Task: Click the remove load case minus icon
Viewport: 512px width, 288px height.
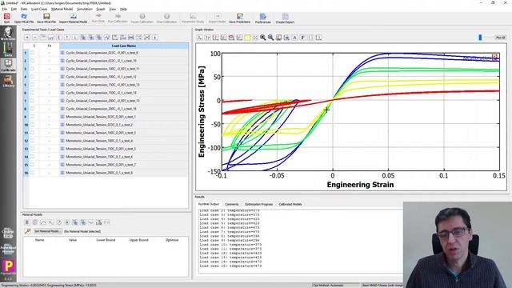Action: pos(35,38)
